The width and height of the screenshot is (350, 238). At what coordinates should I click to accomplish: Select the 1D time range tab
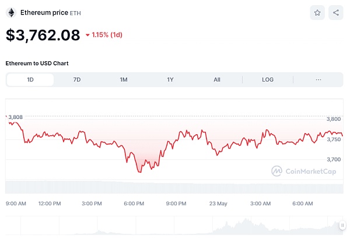tap(30, 79)
